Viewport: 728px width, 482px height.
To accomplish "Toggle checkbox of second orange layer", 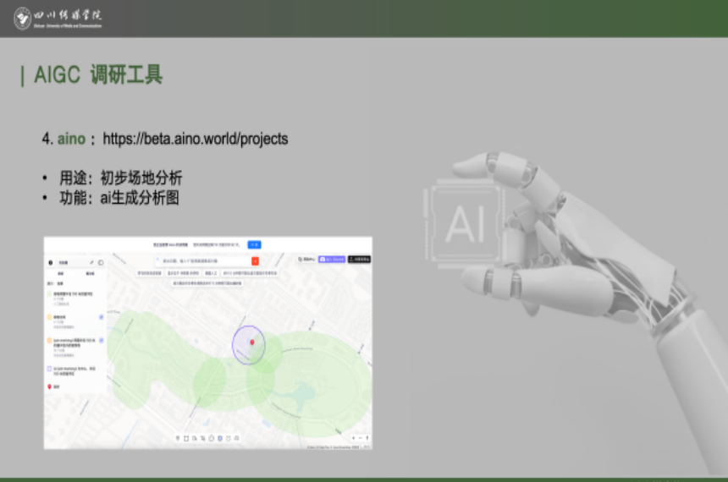I will pyautogui.click(x=101, y=317).
